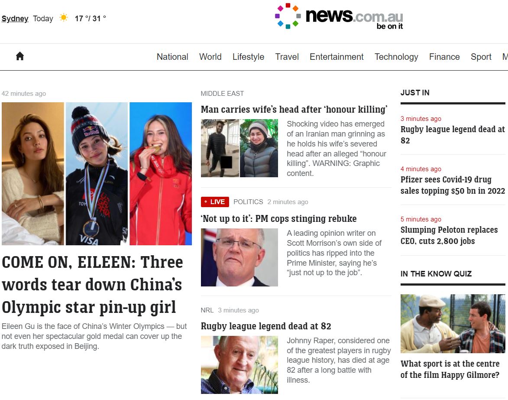508x400 pixels.
Task: Read the COME ON, EILEEN headline story
Action: click(x=92, y=285)
